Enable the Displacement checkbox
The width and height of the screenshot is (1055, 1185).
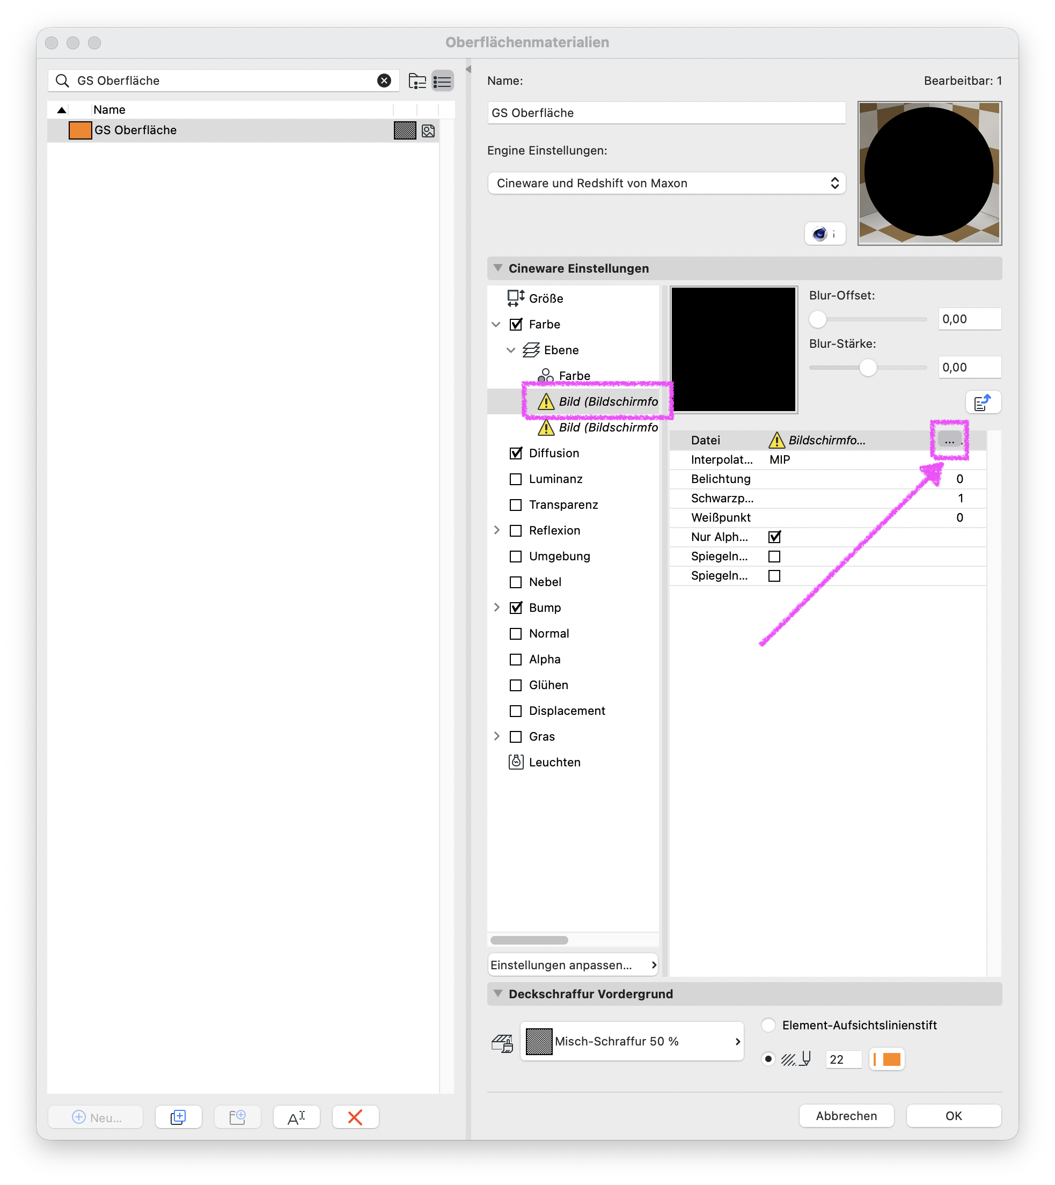tap(515, 711)
